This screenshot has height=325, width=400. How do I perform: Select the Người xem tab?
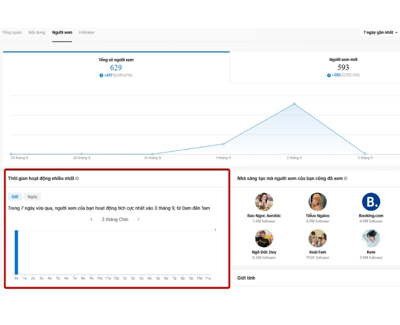coord(62,32)
